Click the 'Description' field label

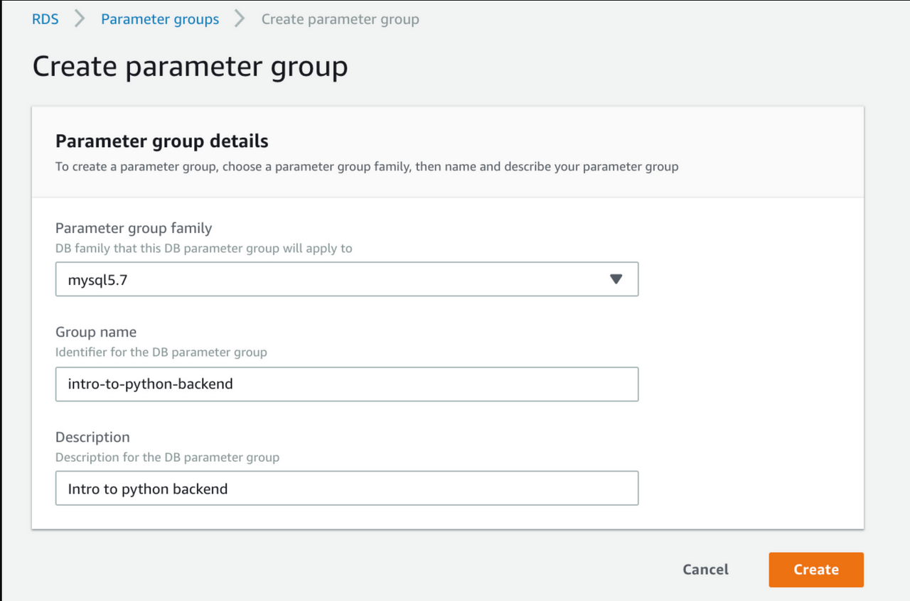92,437
